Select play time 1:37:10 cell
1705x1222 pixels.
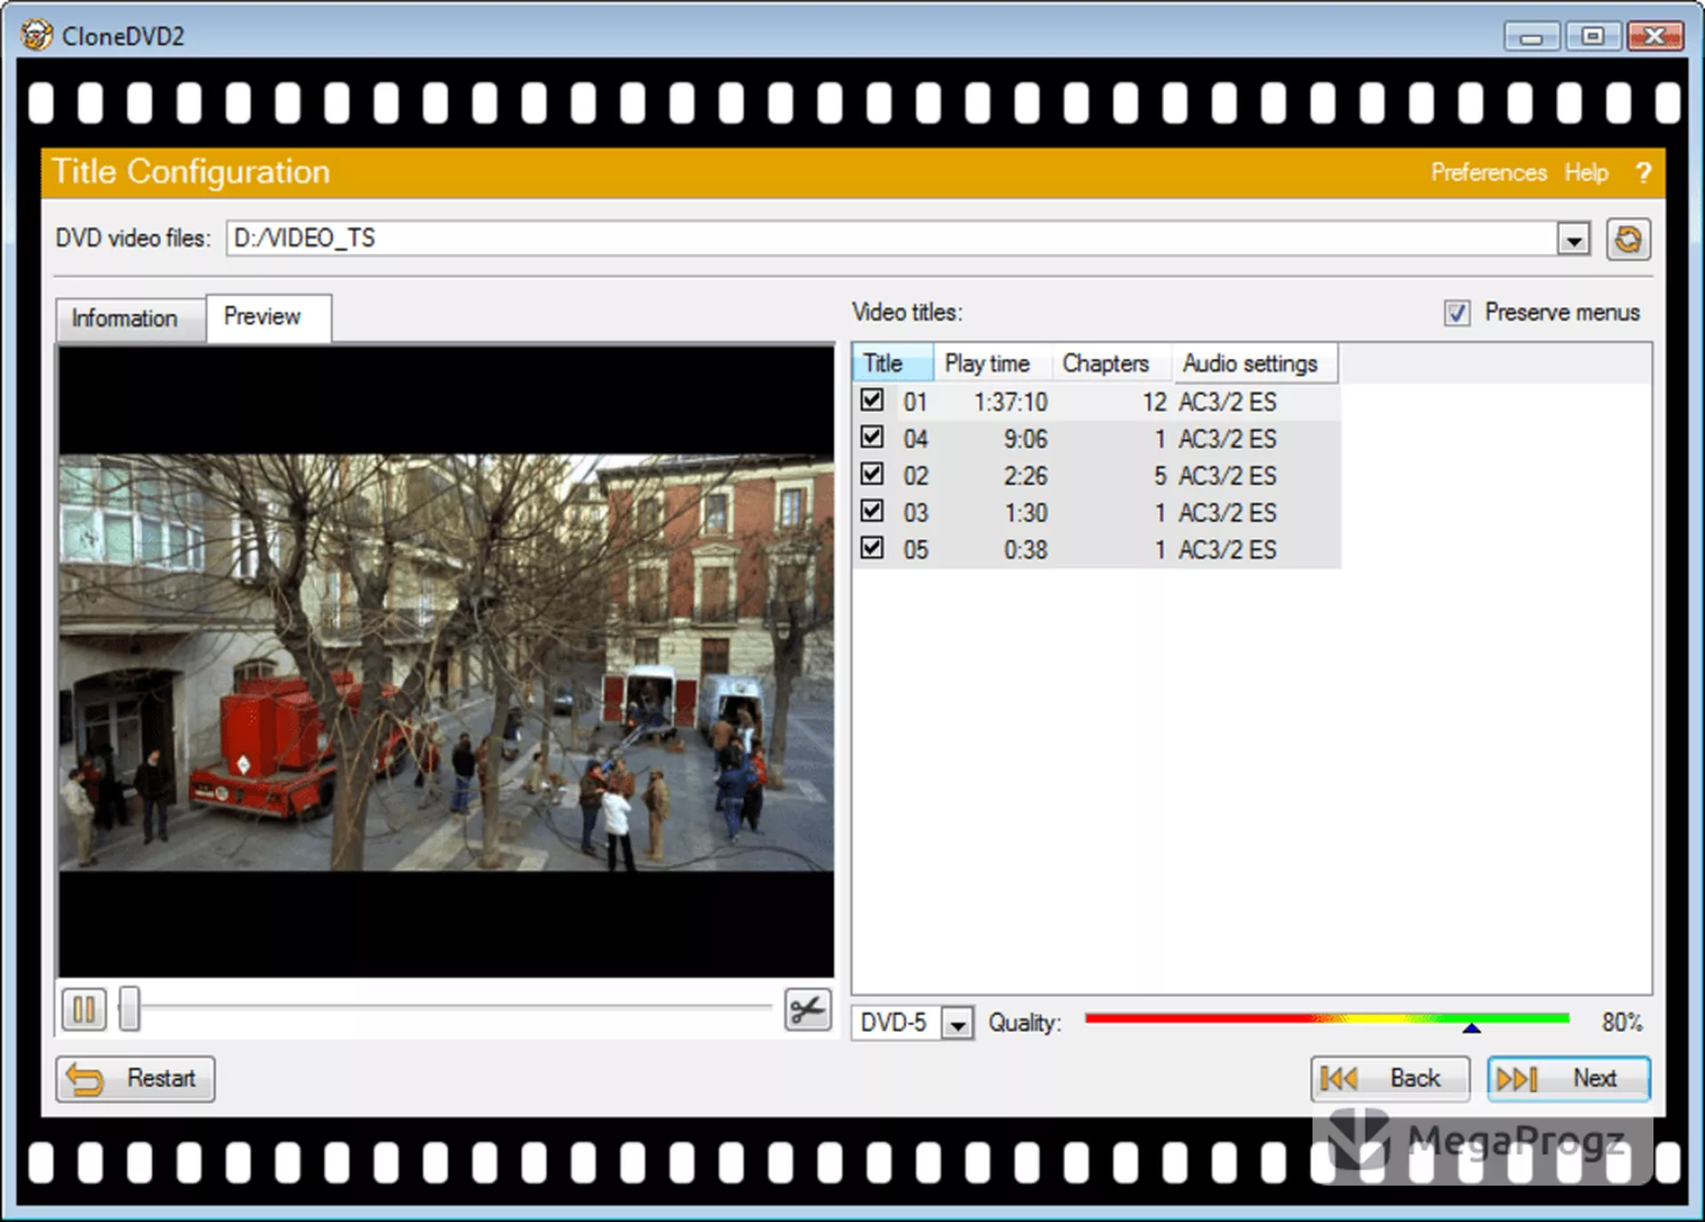[x=1011, y=402]
